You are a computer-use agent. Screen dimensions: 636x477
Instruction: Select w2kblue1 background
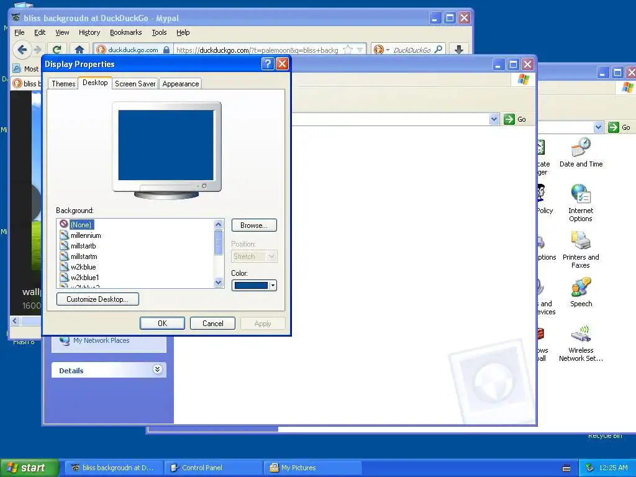click(84, 278)
